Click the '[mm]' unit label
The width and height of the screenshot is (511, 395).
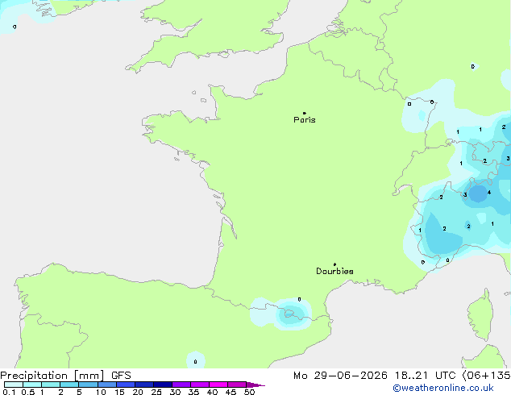(x=89, y=376)
